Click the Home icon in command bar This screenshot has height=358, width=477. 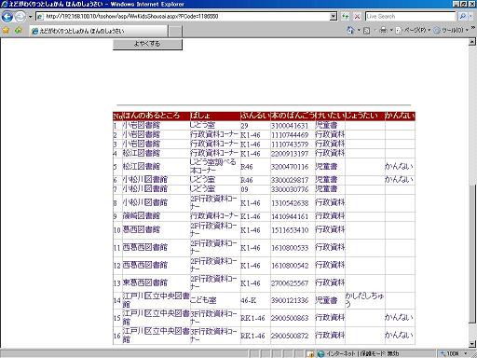350,30
